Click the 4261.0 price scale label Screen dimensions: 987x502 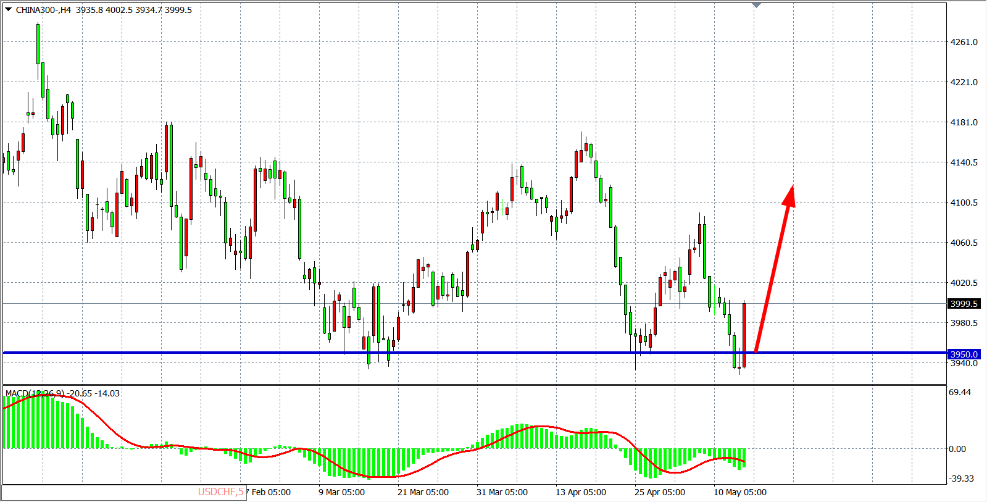tap(964, 42)
